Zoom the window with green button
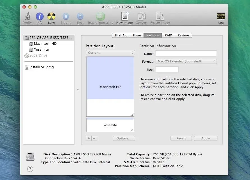 (35, 7)
